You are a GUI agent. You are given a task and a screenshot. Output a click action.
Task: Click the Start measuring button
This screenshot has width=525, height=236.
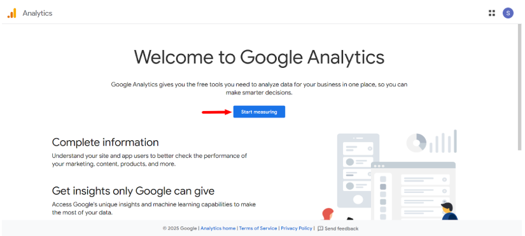[x=259, y=112]
